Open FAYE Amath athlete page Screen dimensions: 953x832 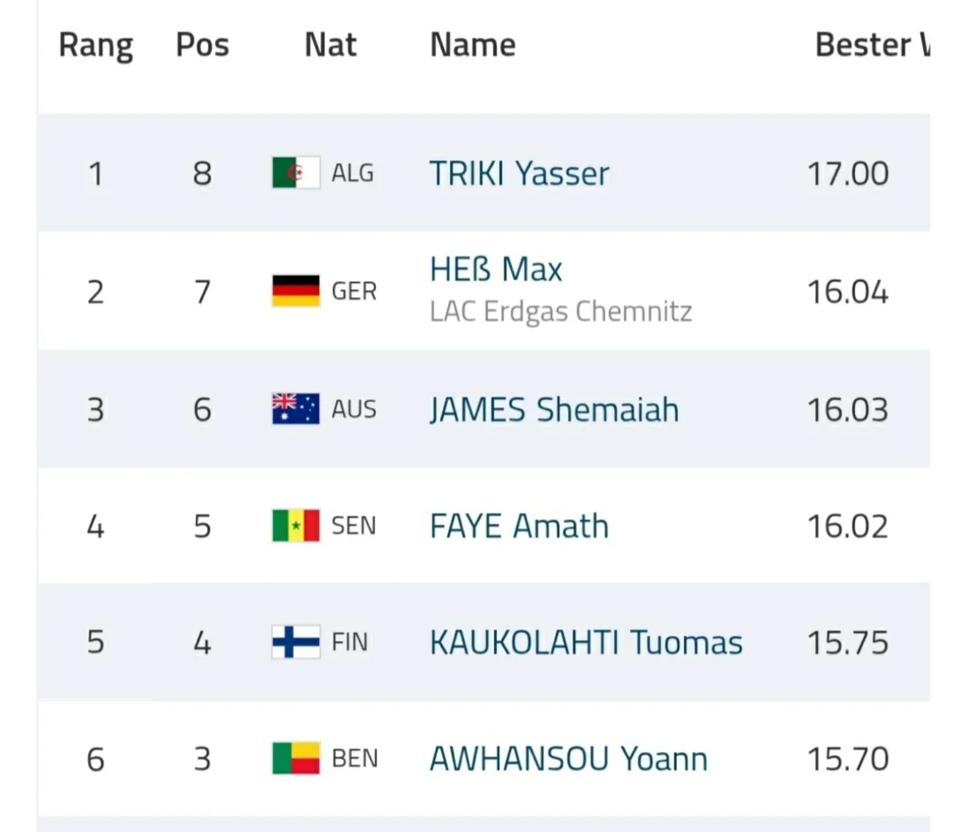point(519,526)
